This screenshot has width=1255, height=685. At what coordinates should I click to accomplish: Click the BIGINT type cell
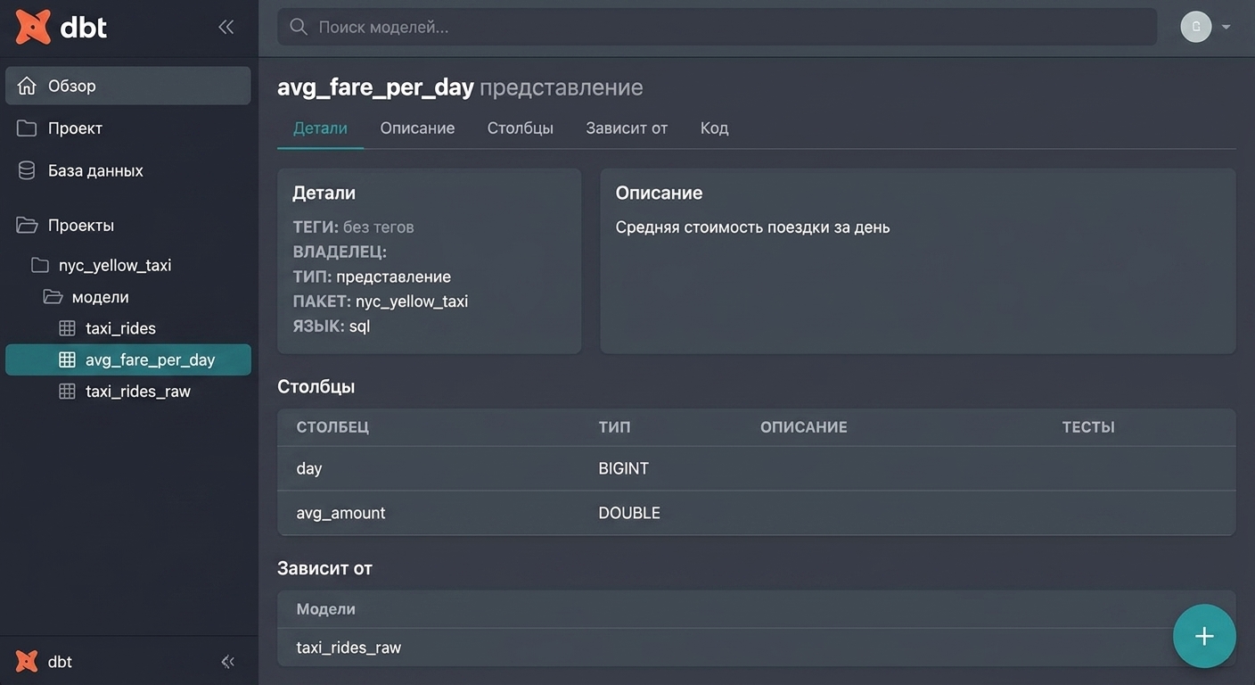click(x=623, y=468)
